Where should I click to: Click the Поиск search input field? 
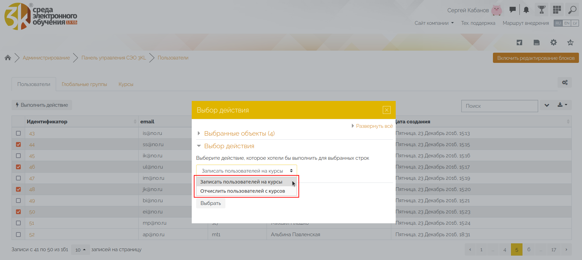(x=499, y=106)
